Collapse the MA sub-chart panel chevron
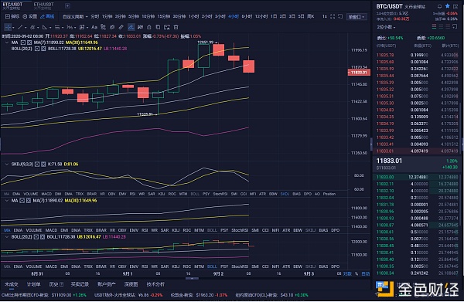The image size is (464, 302). [6, 200]
